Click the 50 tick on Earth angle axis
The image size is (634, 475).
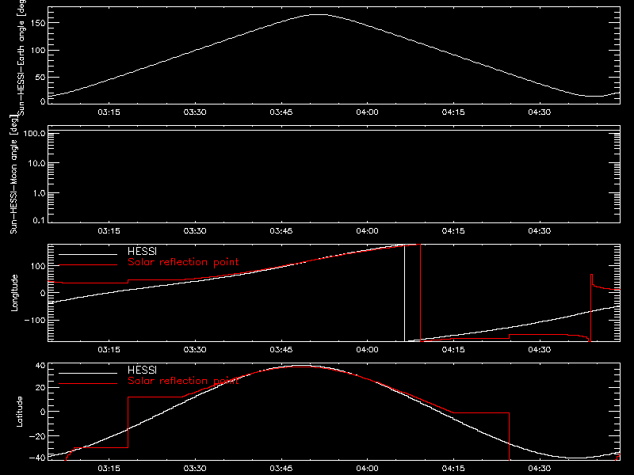[40, 77]
